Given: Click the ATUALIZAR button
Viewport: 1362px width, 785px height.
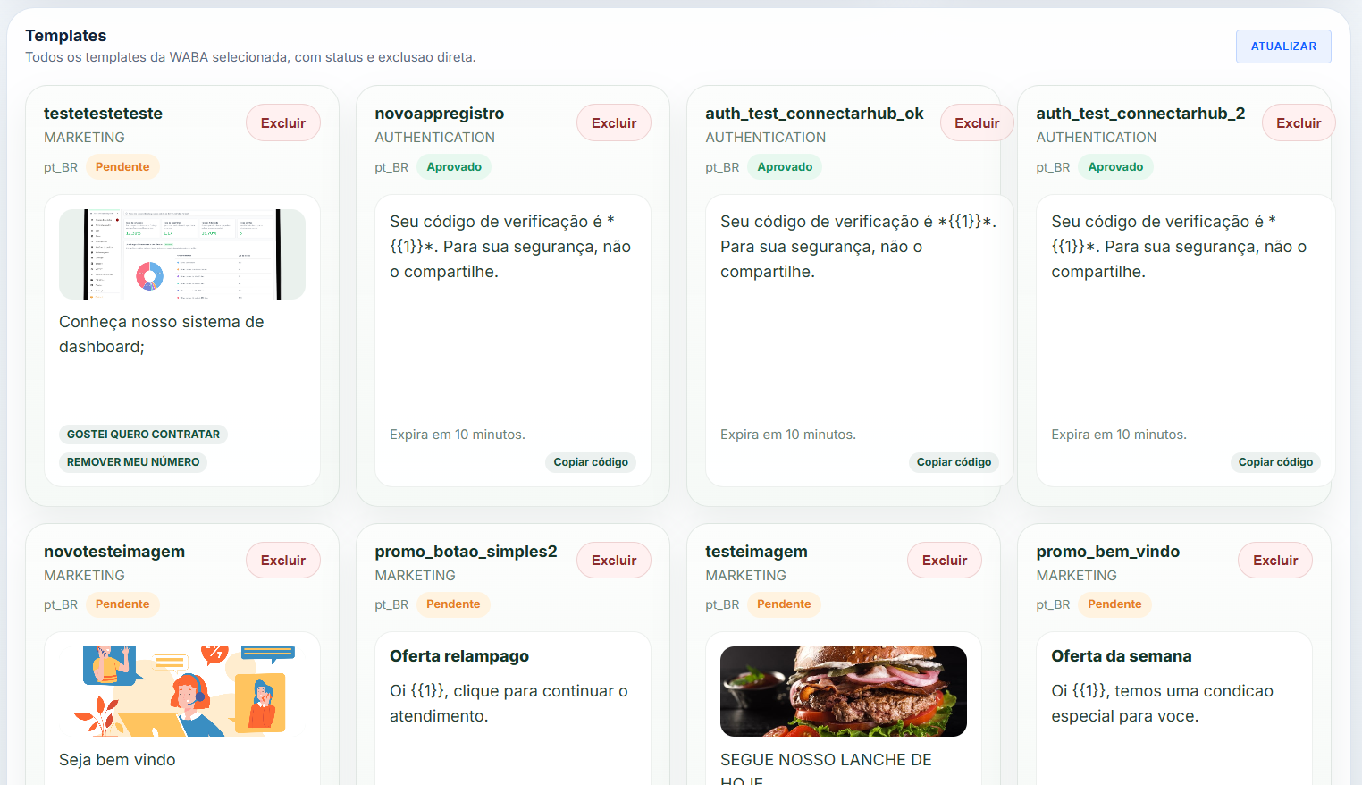Looking at the screenshot, I should 1282,46.
